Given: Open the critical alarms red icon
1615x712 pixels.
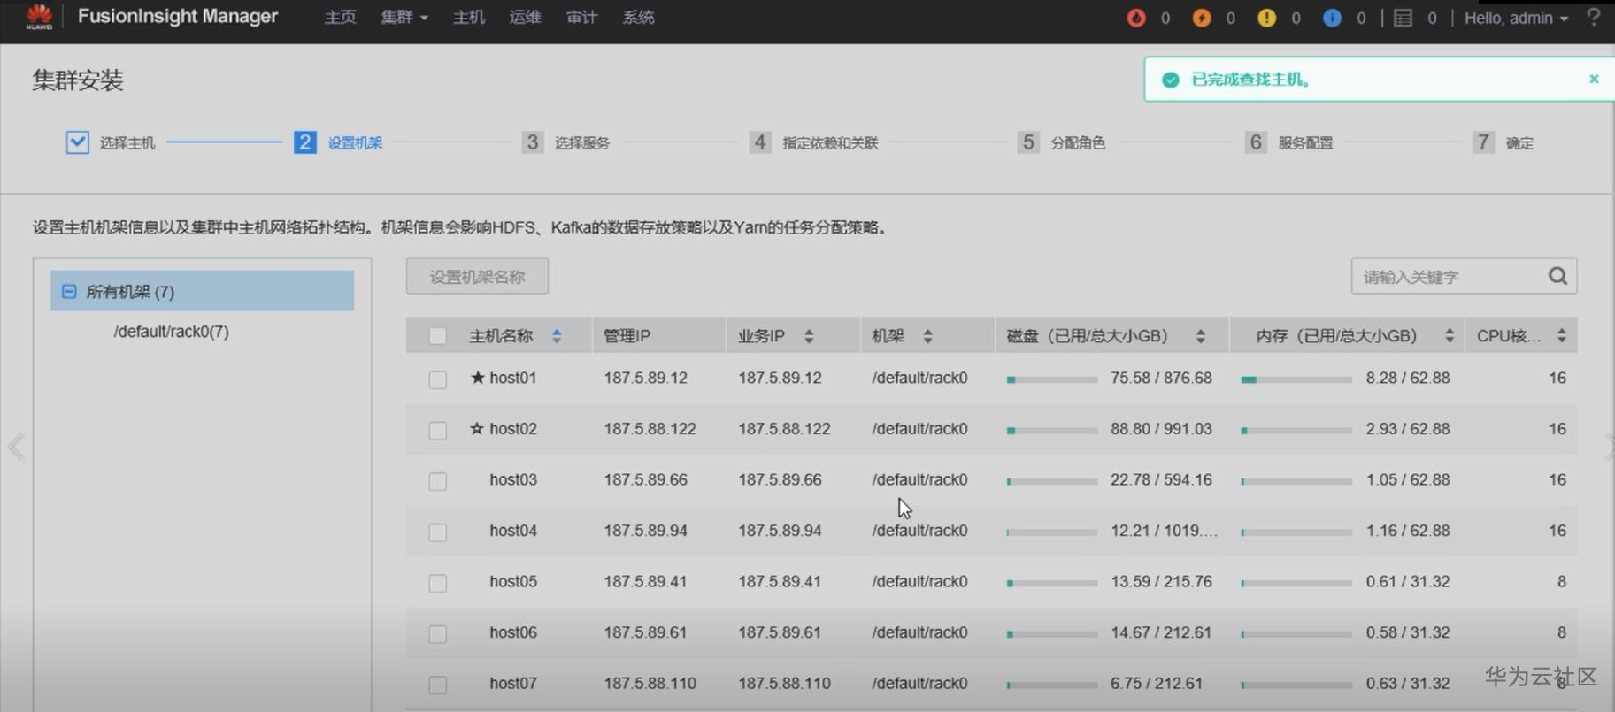Looking at the screenshot, I should (x=1136, y=18).
